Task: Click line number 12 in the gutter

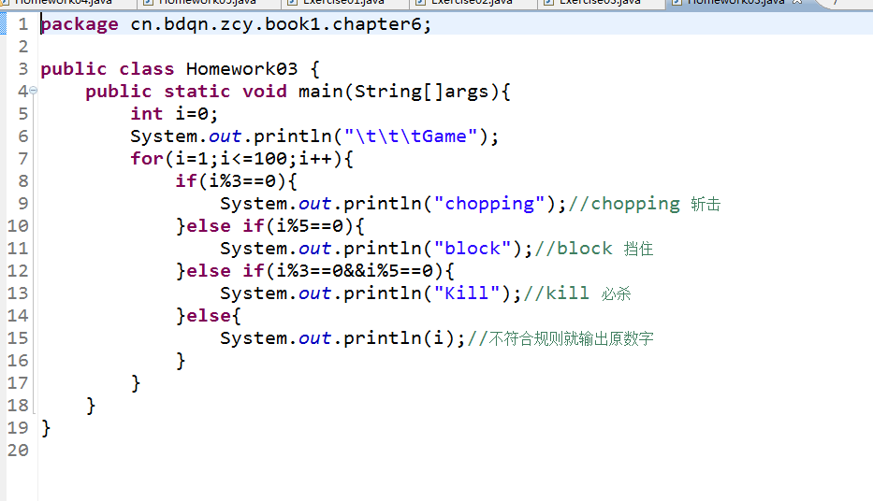Action: point(17,271)
